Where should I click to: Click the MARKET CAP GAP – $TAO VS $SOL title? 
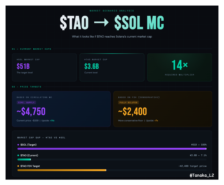click(41, 137)
